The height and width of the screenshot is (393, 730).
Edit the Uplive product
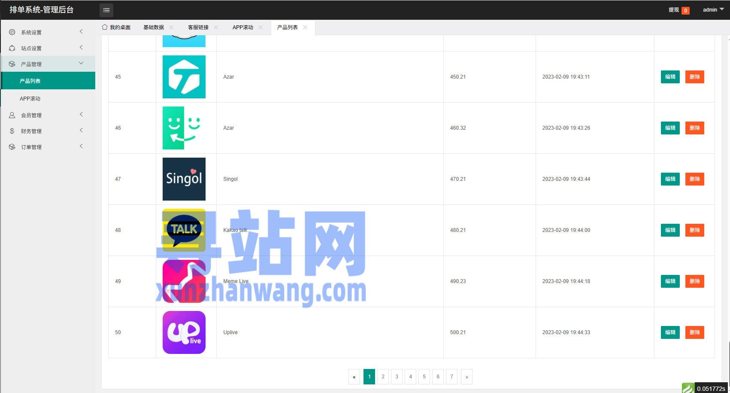tap(670, 332)
